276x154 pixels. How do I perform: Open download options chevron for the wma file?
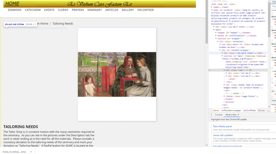coord(31,152)
